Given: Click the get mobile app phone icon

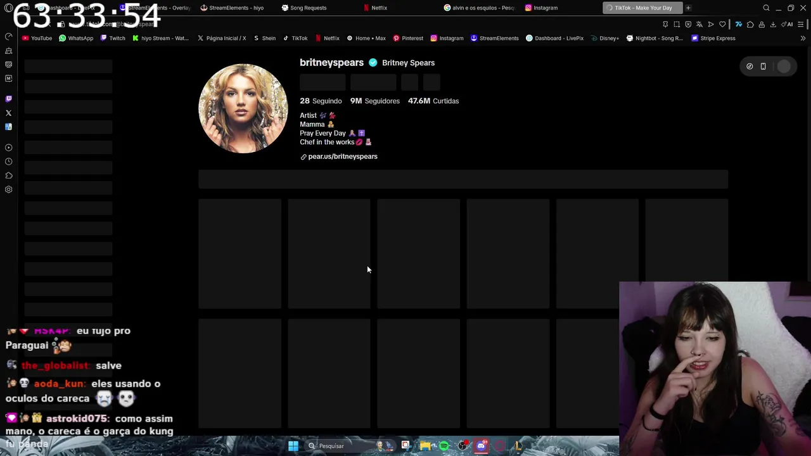Looking at the screenshot, I should click(x=763, y=66).
